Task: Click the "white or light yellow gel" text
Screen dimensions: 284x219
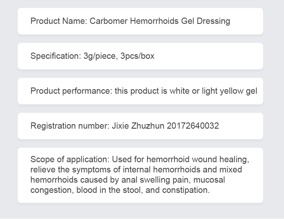Action: [213, 91]
